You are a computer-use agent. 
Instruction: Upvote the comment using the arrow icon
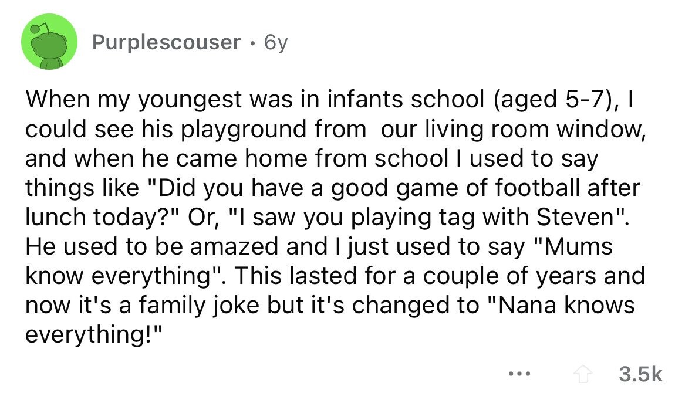click(x=583, y=375)
